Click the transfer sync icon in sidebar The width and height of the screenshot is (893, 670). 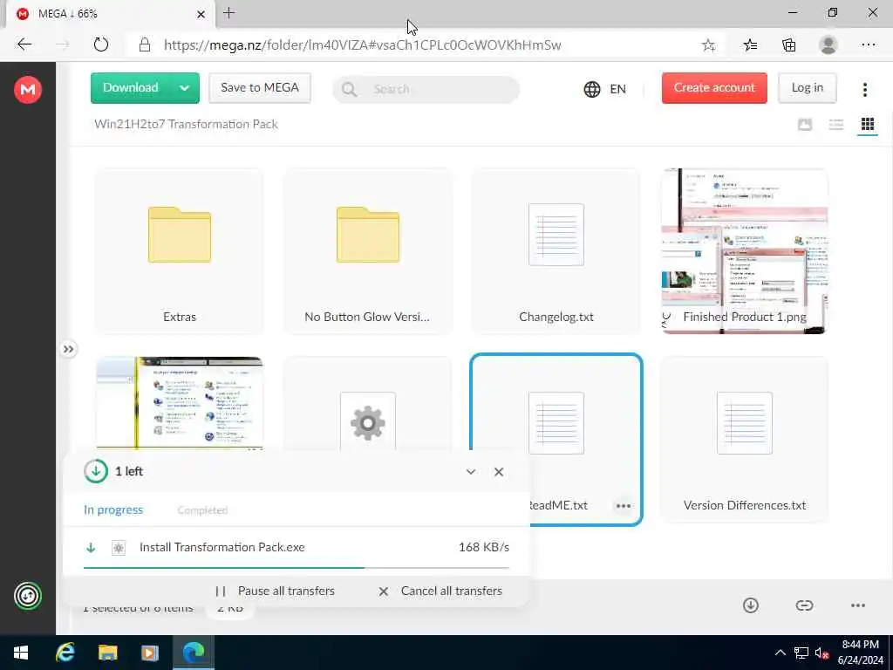point(27,596)
